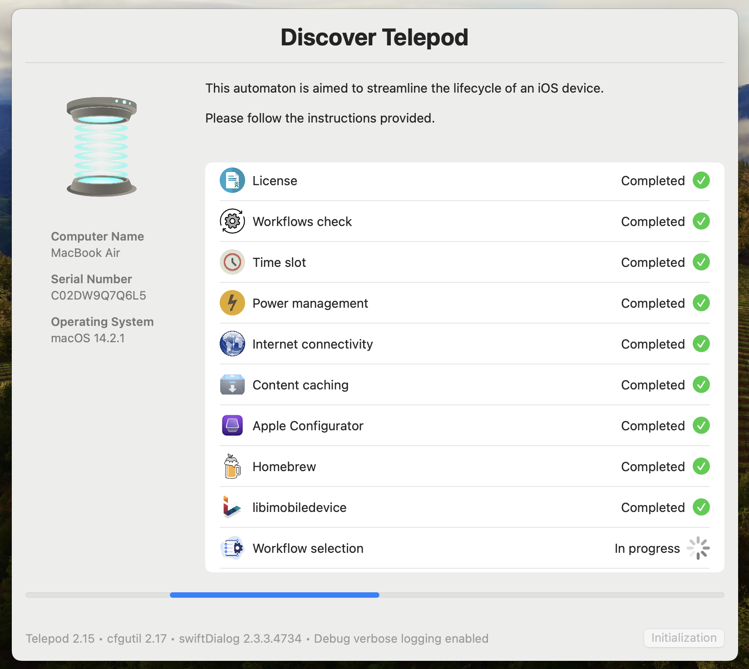Click the Content caching download icon
Screen dimensions: 749x669
pos(232,385)
